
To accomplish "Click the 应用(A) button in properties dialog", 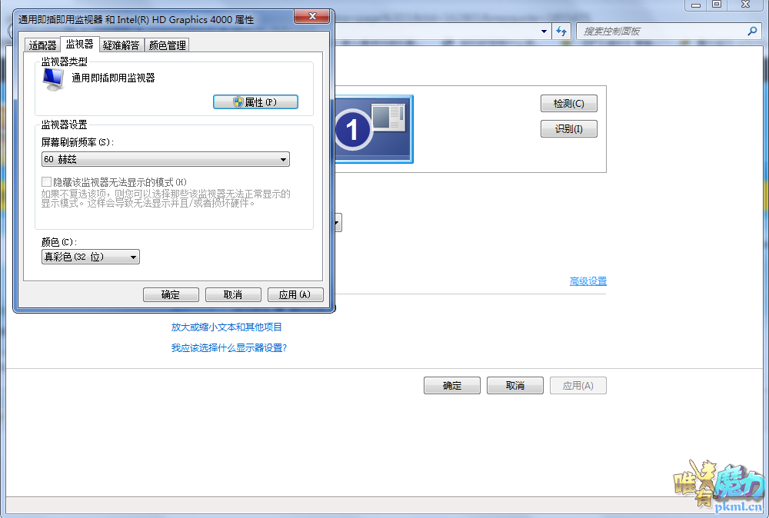I will (x=295, y=295).
